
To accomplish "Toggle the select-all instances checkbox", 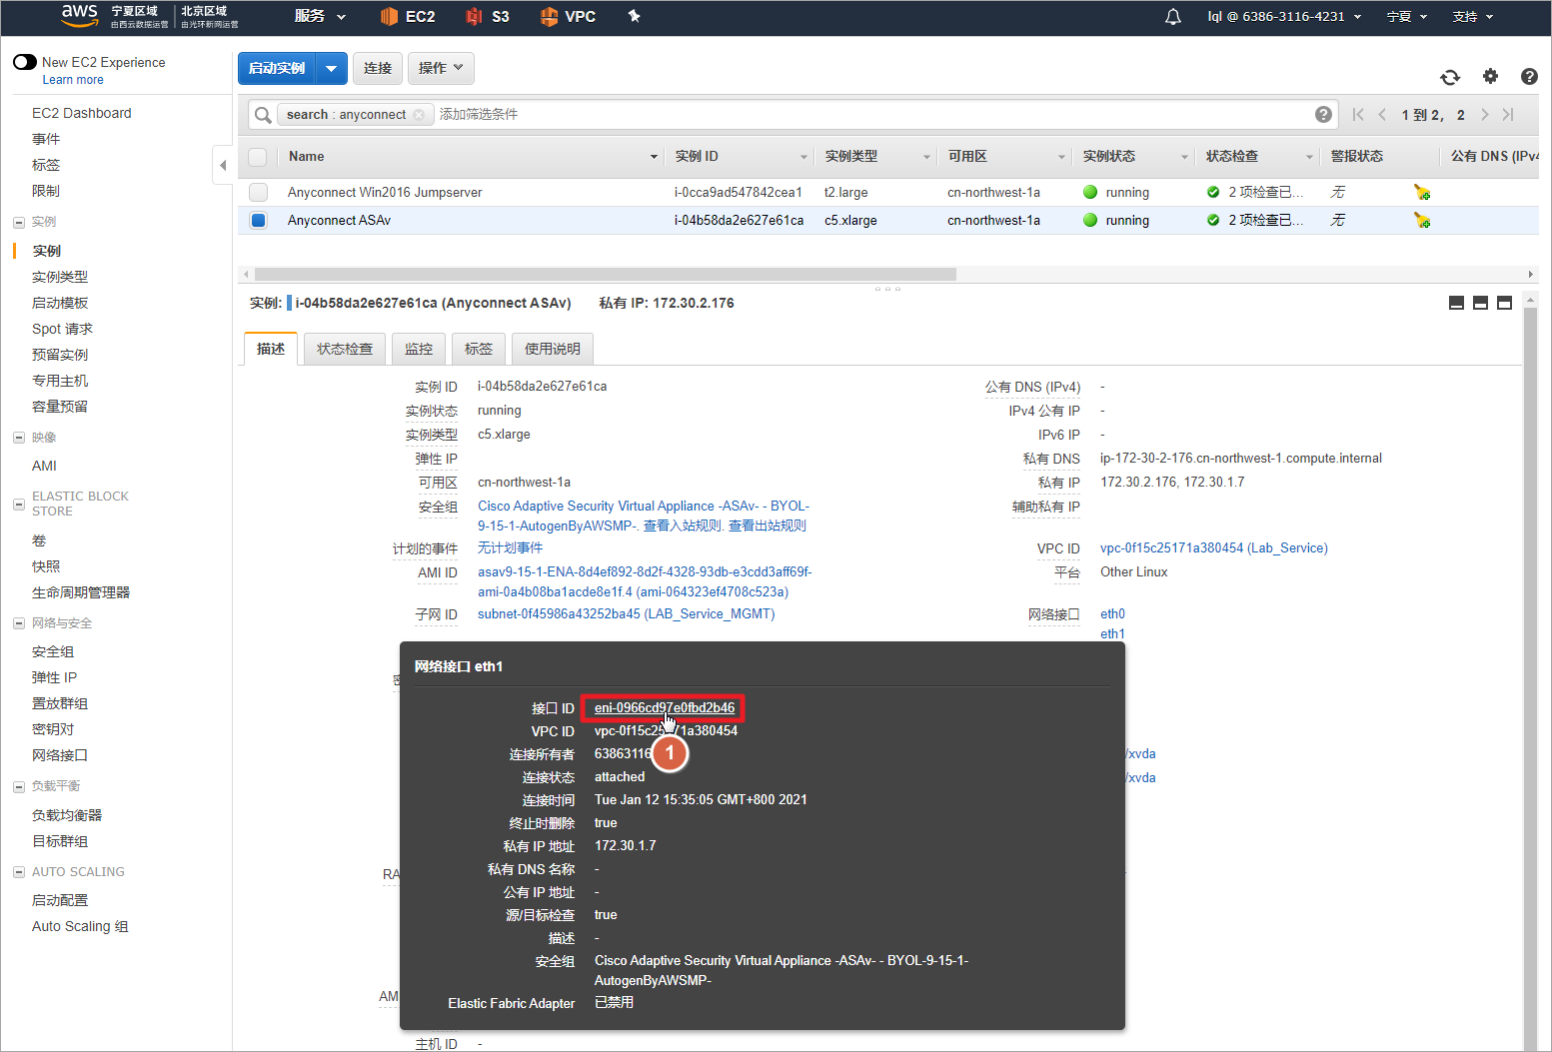I will coord(258,157).
